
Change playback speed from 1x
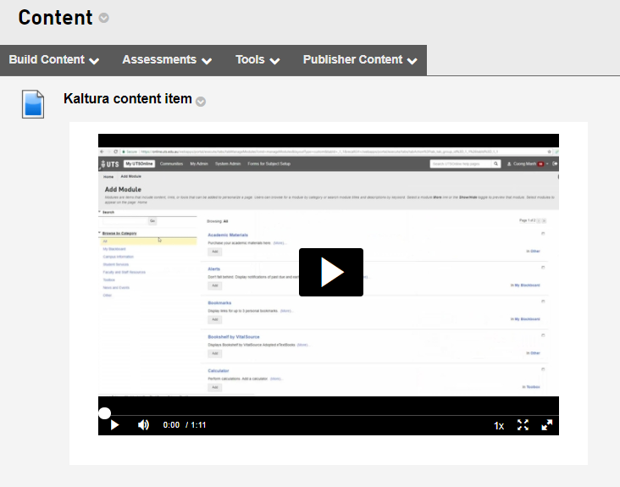click(x=499, y=425)
